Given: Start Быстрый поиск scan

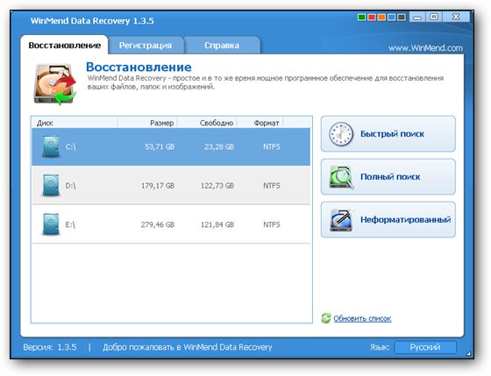Looking at the screenshot, I should pyautogui.click(x=388, y=134).
